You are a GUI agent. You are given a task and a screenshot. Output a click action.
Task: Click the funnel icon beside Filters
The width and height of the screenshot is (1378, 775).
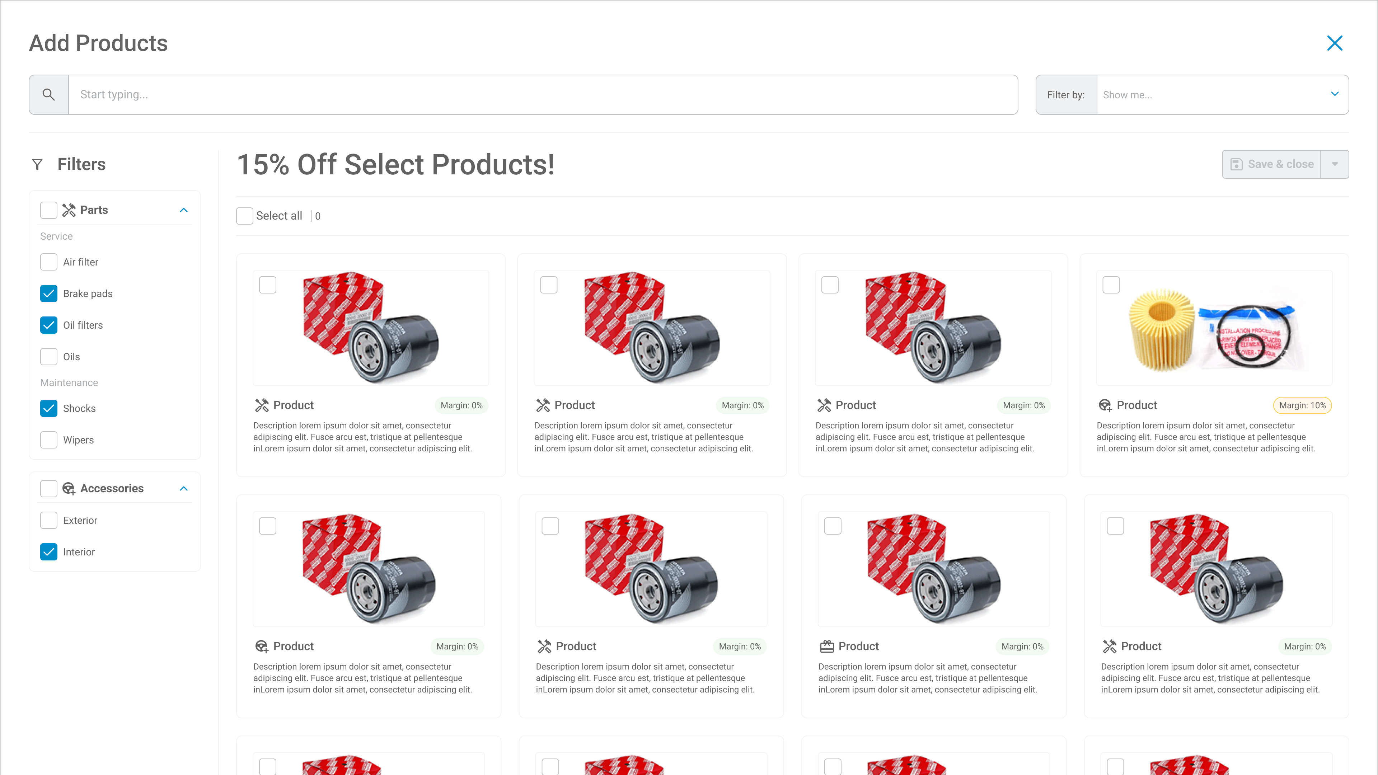point(37,164)
